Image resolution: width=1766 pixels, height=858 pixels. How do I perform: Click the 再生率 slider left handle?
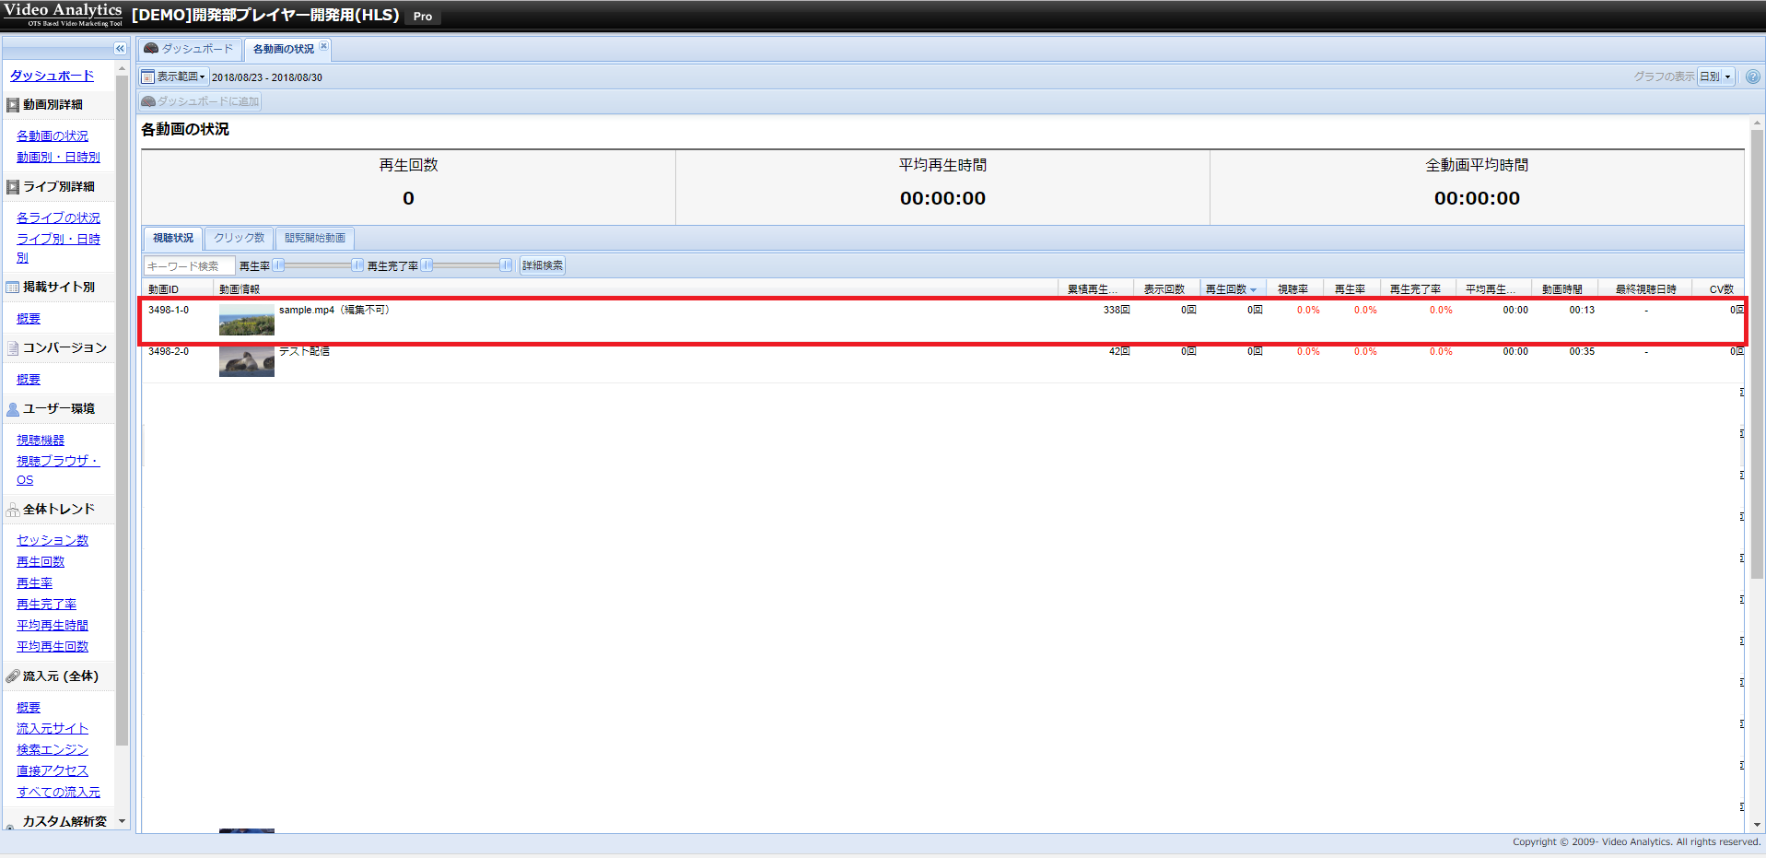click(278, 265)
